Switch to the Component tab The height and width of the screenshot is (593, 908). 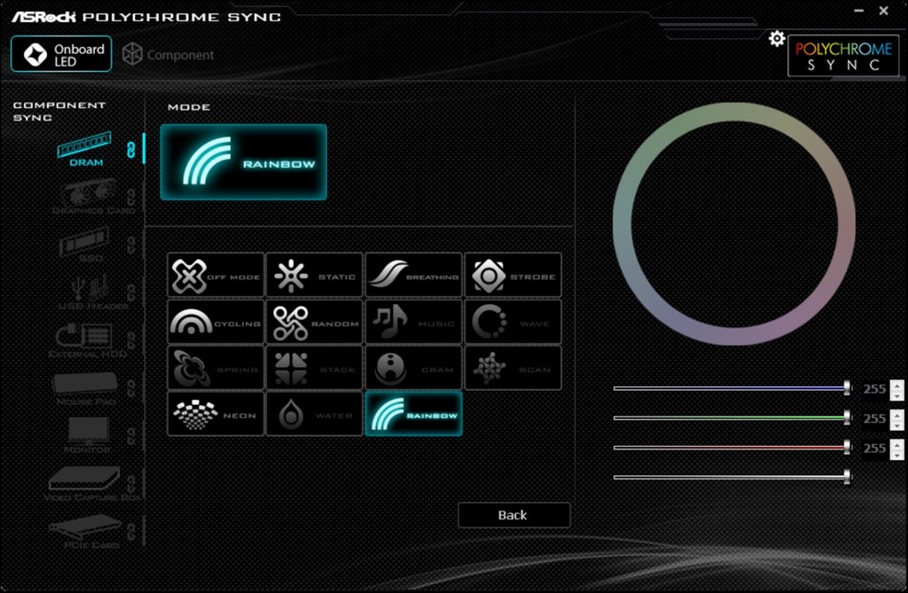pos(168,54)
